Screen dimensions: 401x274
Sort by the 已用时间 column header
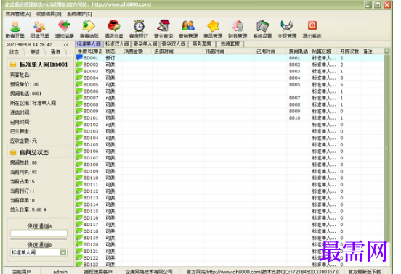click(x=270, y=51)
